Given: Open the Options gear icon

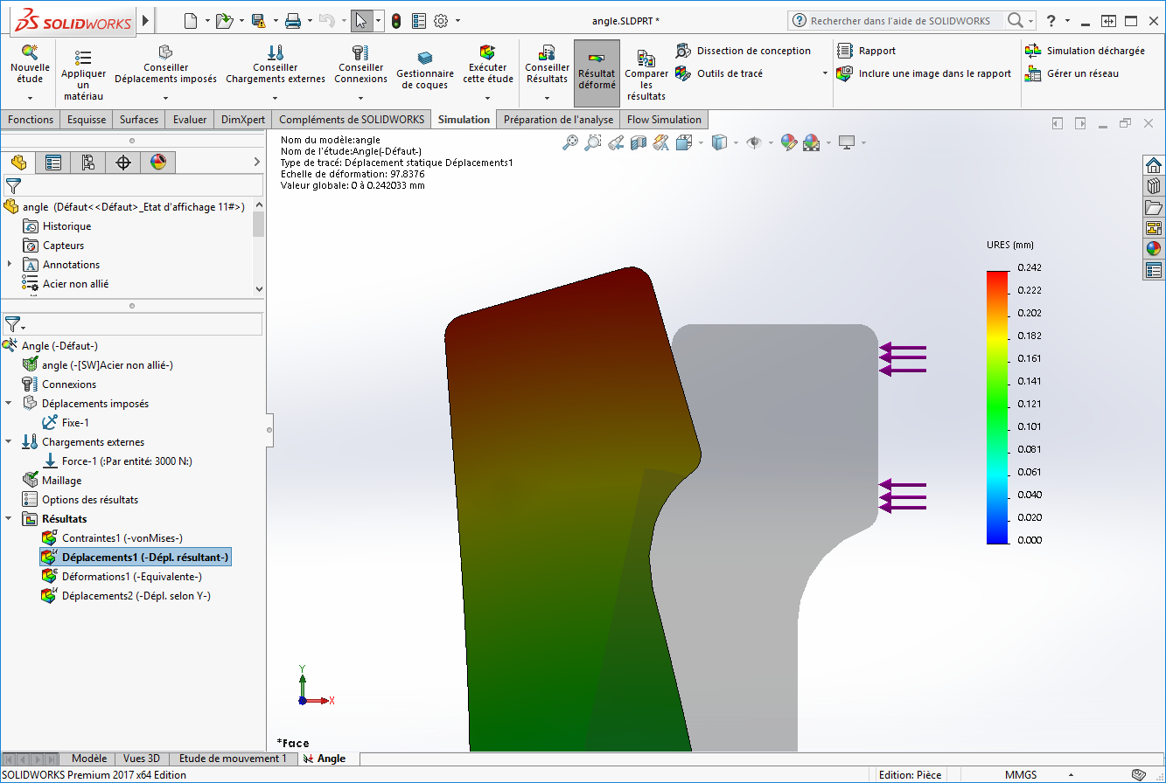Looking at the screenshot, I should pyautogui.click(x=441, y=21).
